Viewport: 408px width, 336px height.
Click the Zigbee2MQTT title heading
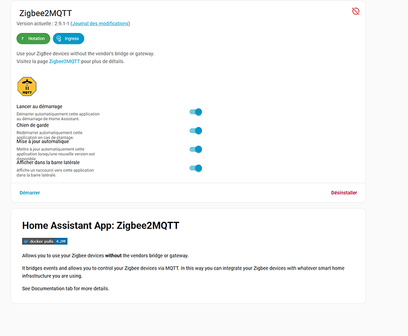click(x=47, y=12)
